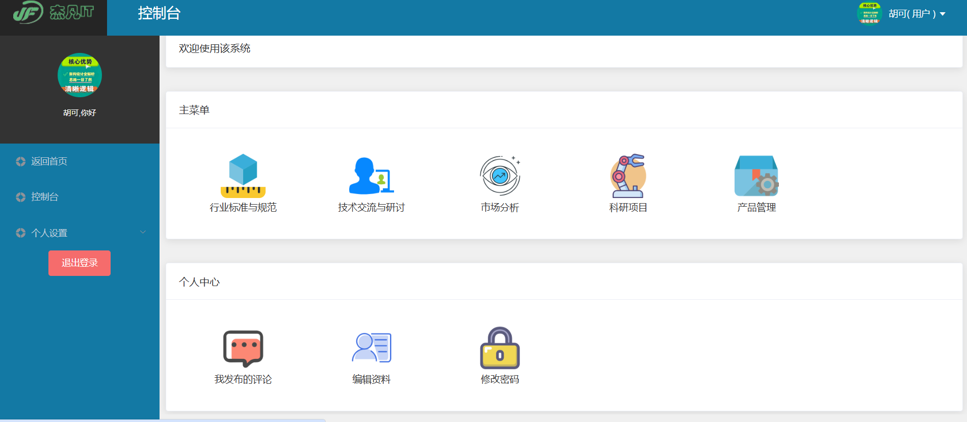967x422 pixels.
Task: Click the bullet icon beside 返回首页
Action: tap(20, 161)
